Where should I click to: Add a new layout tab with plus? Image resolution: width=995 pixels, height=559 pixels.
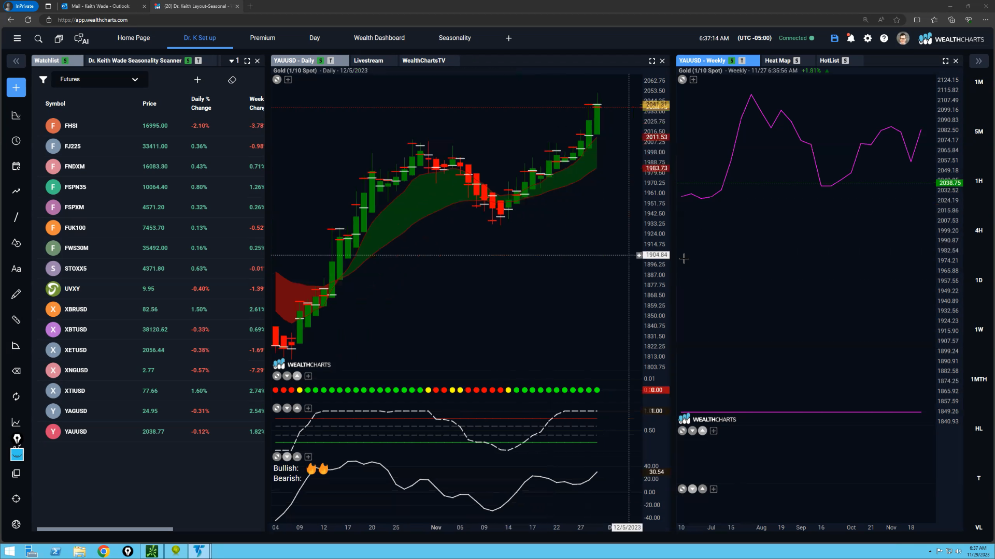click(x=508, y=38)
